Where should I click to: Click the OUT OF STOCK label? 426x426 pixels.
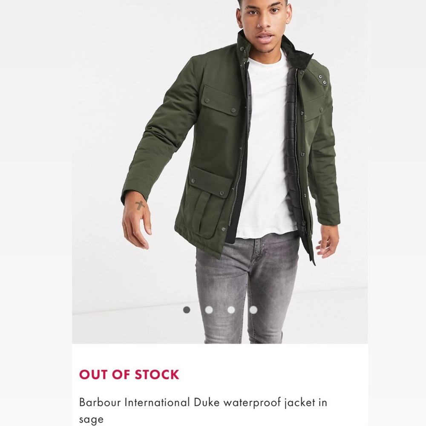click(x=129, y=374)
